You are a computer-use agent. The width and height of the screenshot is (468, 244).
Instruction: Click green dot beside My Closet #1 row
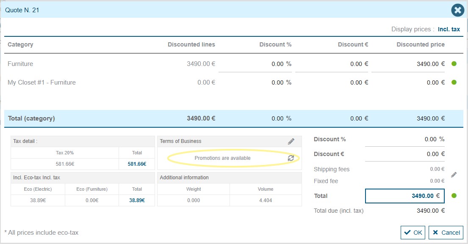[454, 82]
